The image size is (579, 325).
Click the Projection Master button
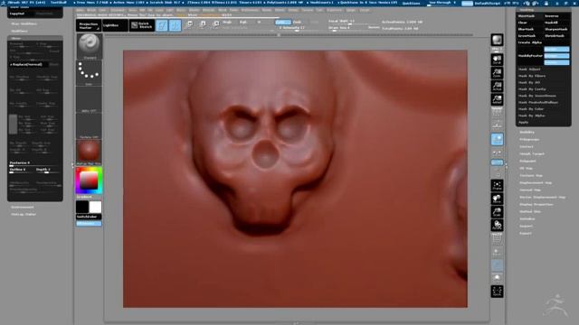pyautogui.click(x=89, y=25)
